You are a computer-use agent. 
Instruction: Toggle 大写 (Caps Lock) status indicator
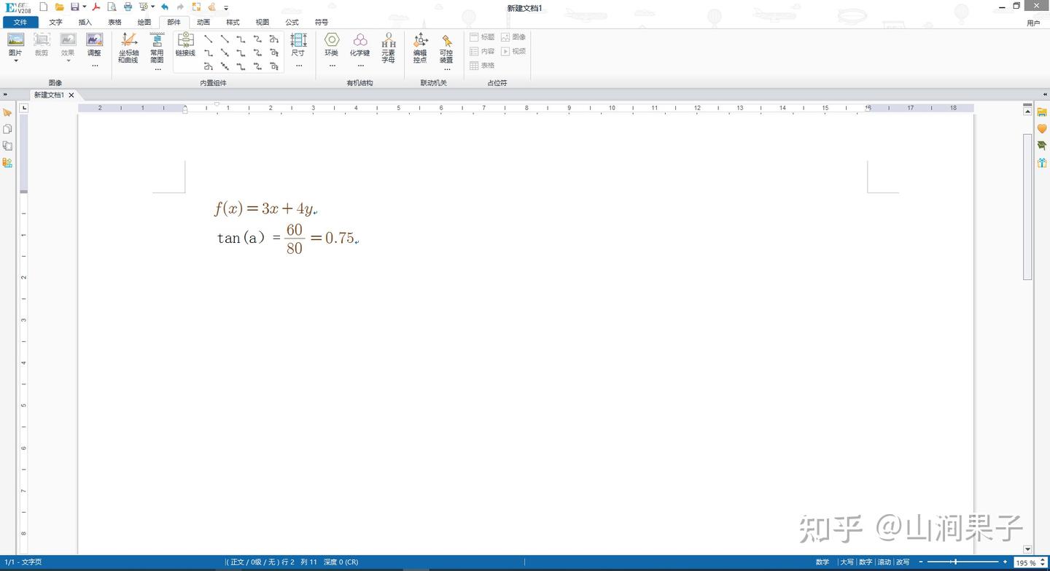coord(847,562)
